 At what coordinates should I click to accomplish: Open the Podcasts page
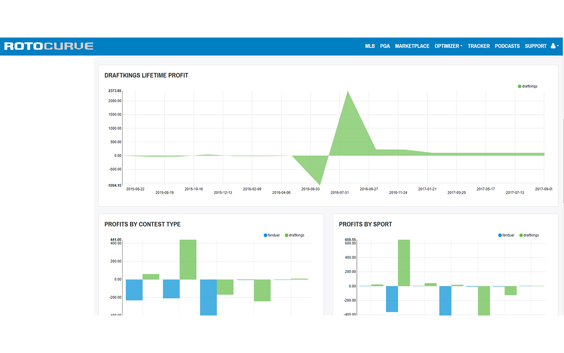pos(507,46)
